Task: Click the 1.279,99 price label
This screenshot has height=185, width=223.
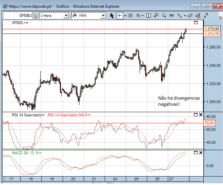Action: pos(212,29)
